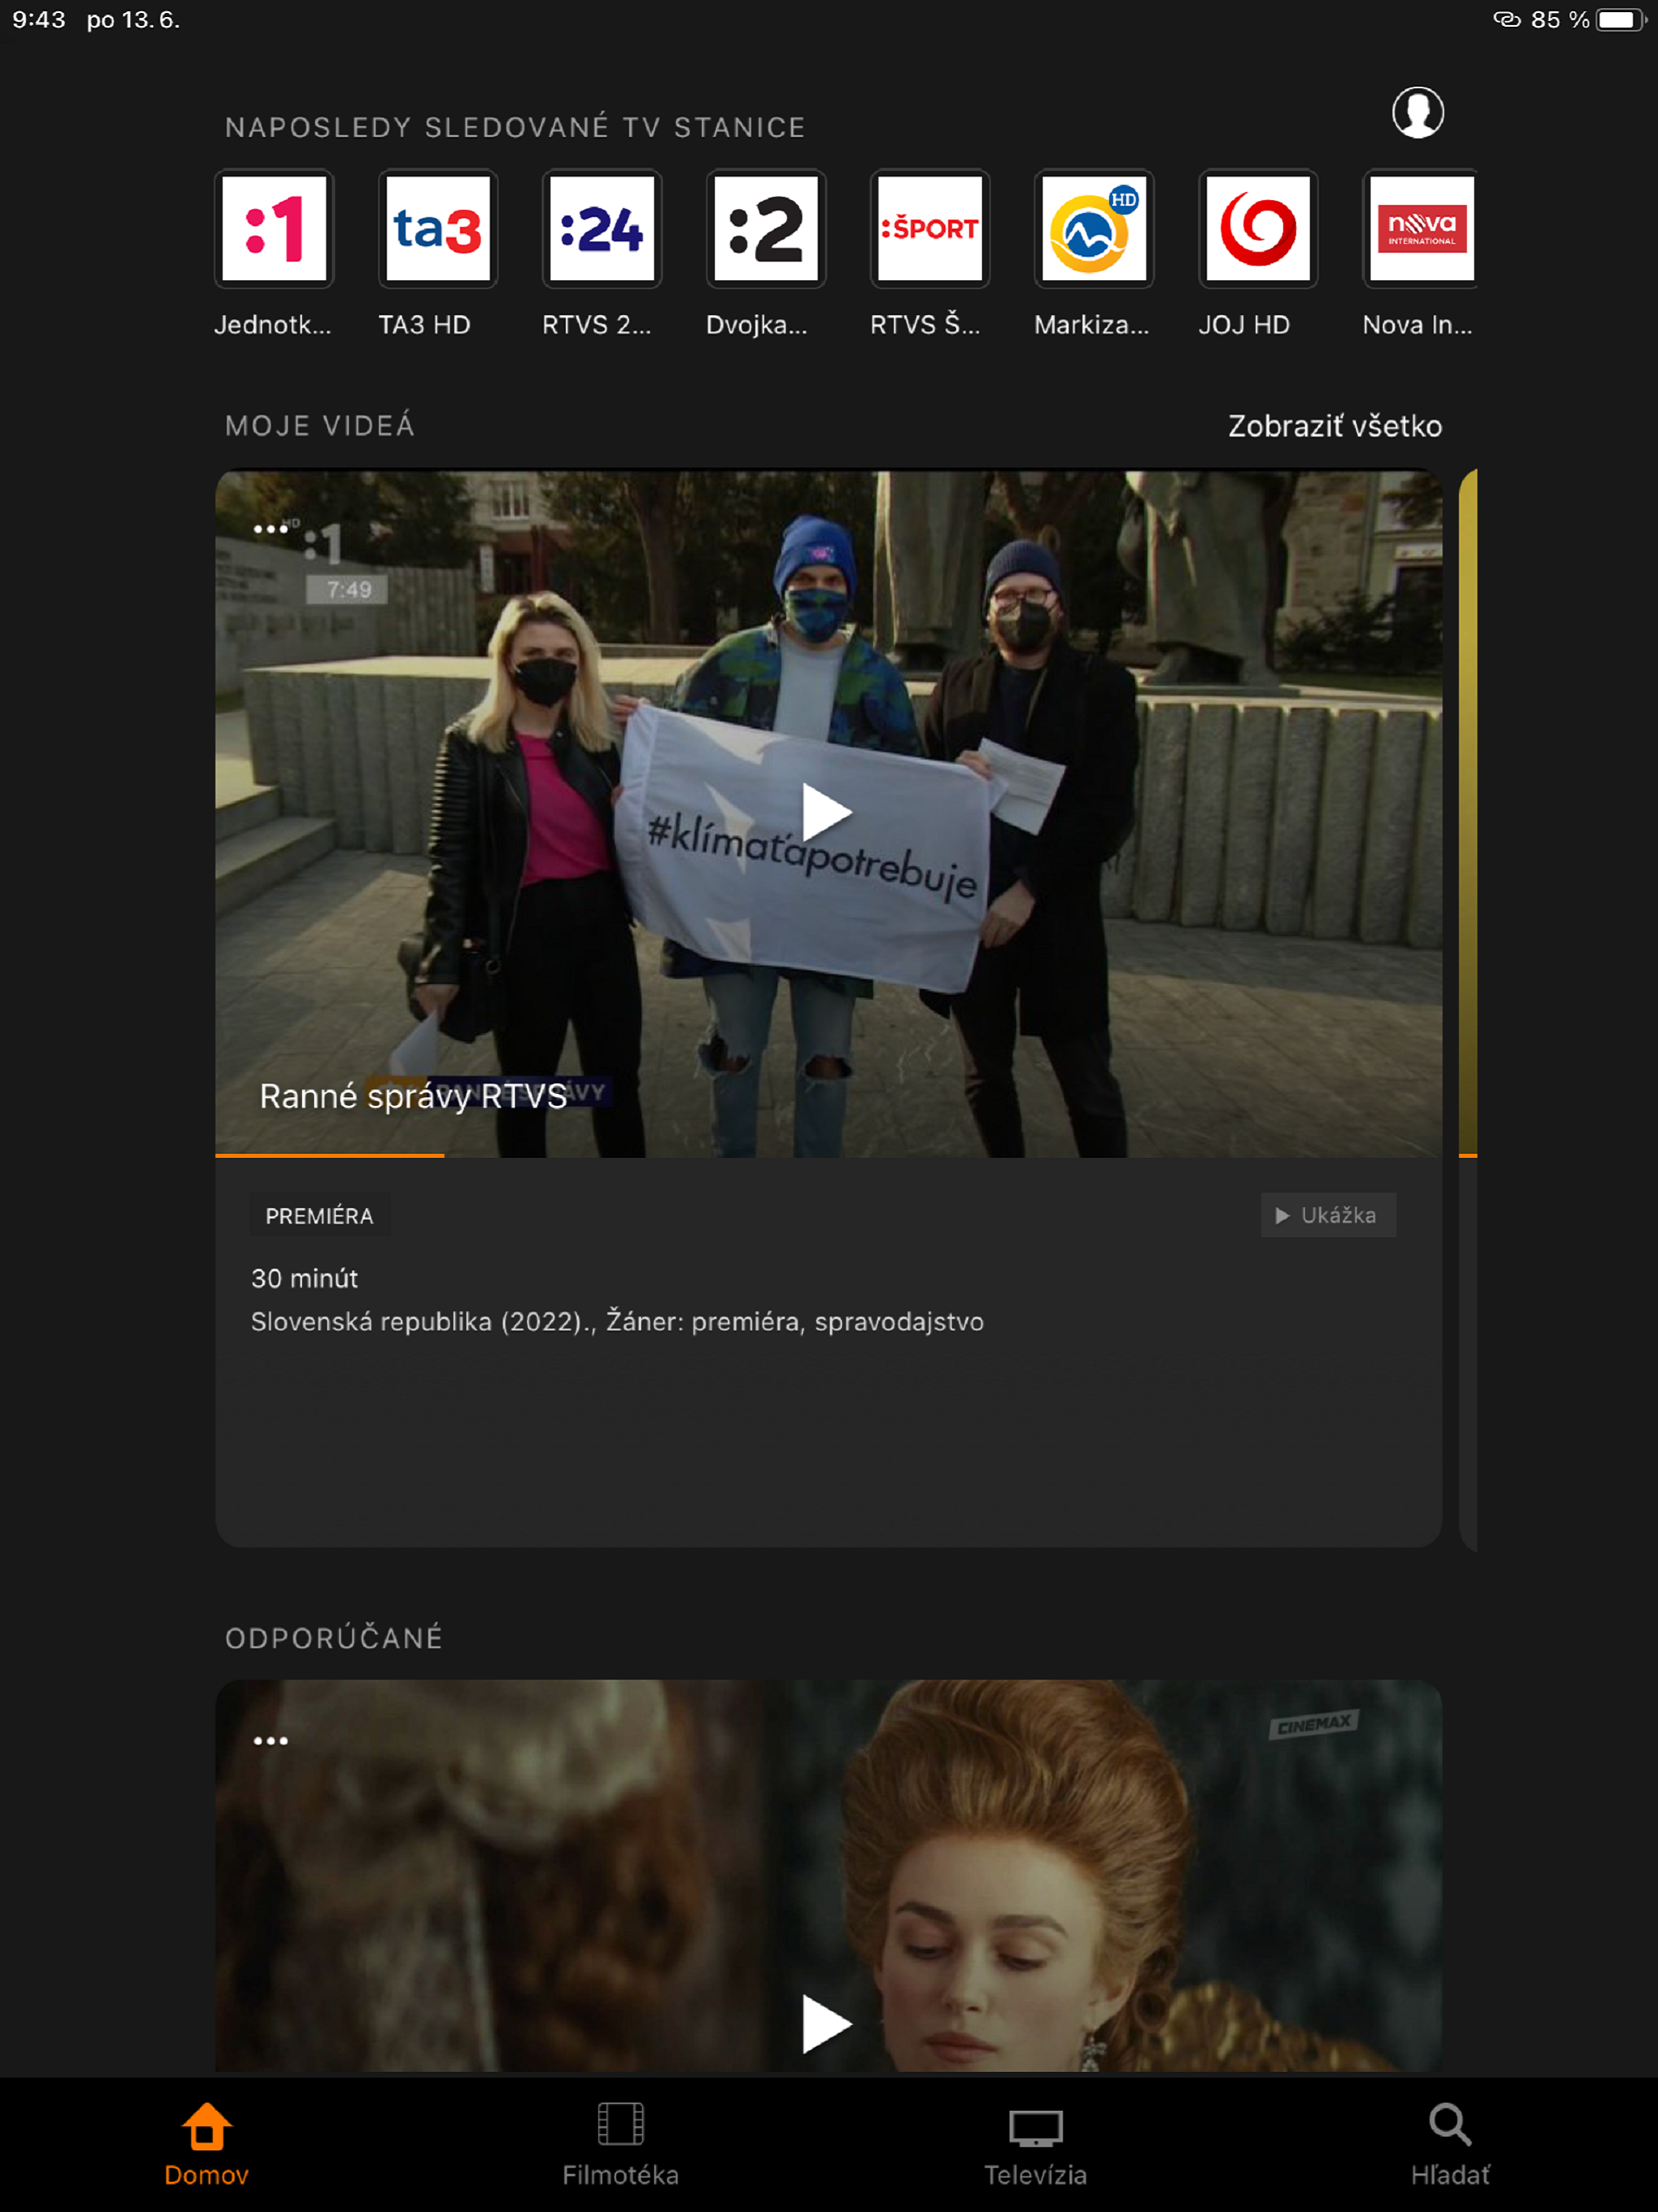The height and width of the screenshot is (2212, 1658).
Task: Click the Ranné správy RTVS title
Action: coord(413,1097)
